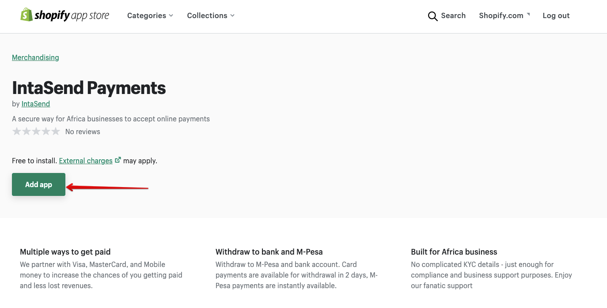Click the "Free to install." text
The image size is (607, 308).
coord(34,161)
